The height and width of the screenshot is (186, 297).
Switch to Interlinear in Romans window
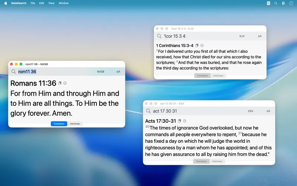click(75, 124)
